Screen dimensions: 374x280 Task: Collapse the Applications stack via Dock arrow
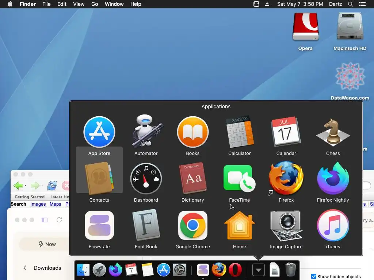(x=259, y=270)
